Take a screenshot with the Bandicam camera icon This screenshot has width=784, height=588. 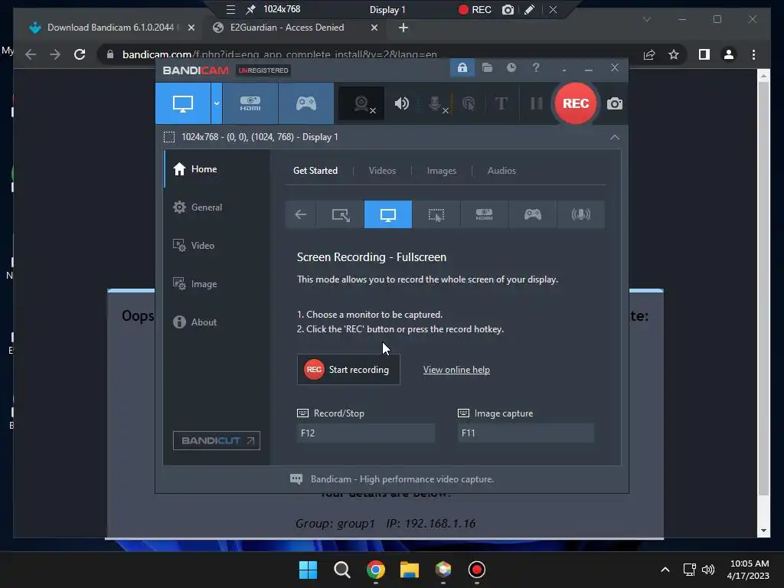(615, 103)
